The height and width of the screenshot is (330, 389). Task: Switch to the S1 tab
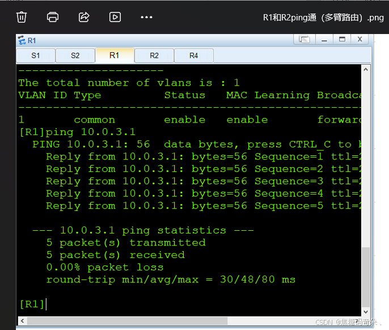36,56
